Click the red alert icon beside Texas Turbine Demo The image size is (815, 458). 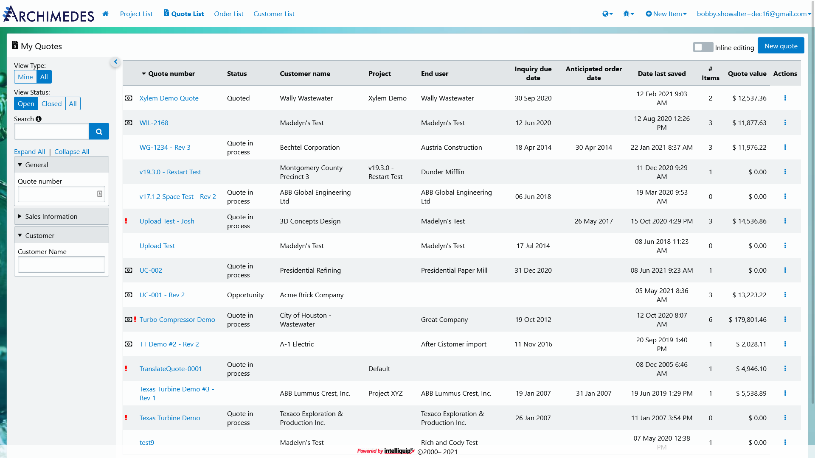pyautogui.click(x=126, y=418)
